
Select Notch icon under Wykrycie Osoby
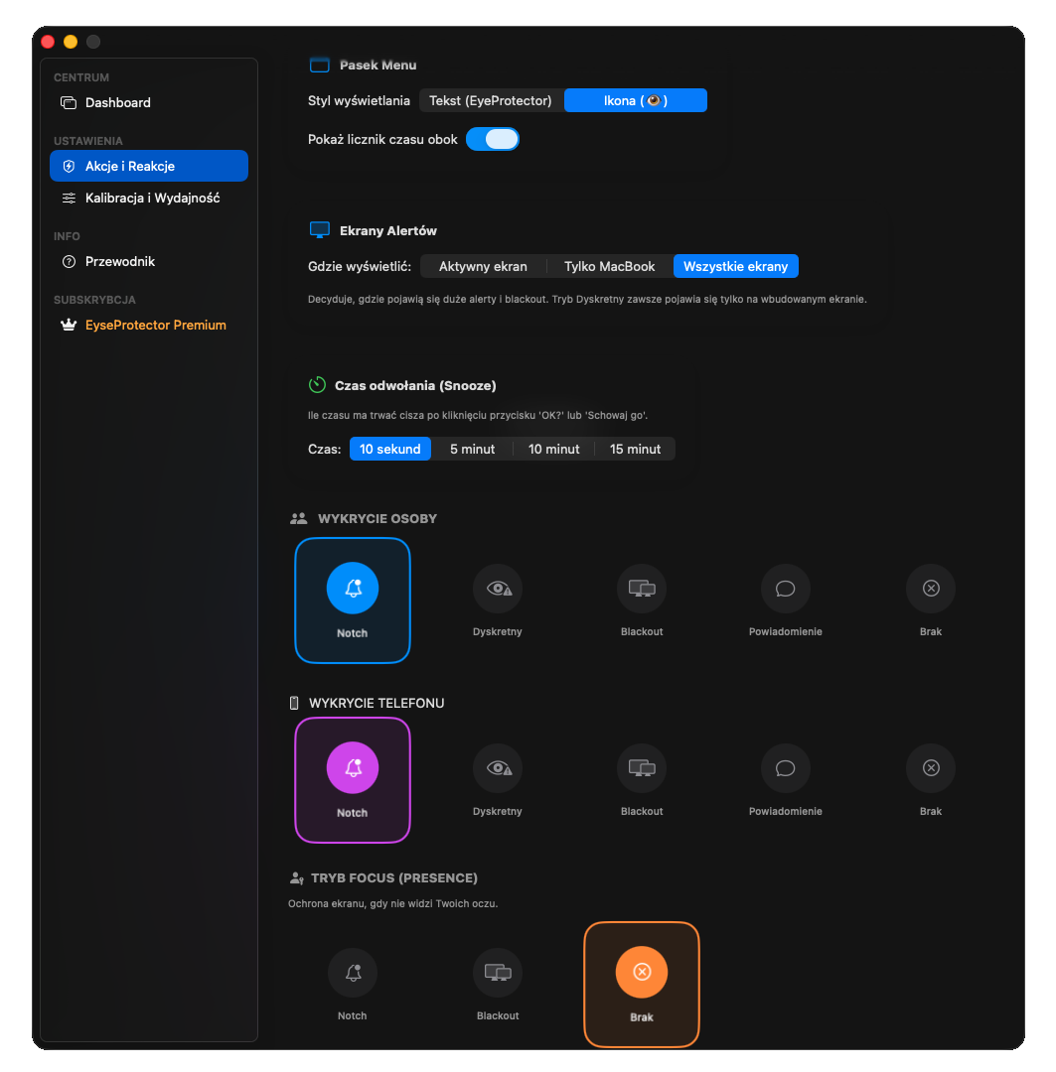point(353,588)
